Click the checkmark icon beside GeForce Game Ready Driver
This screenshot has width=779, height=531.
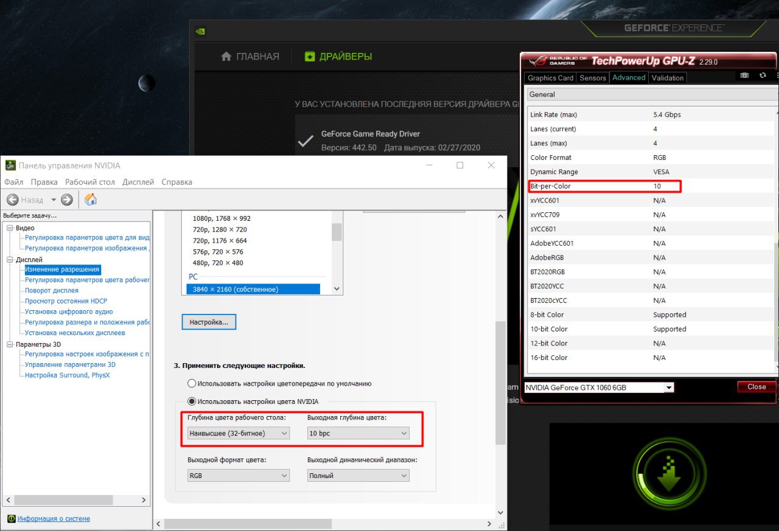click(x=304, y=142)
